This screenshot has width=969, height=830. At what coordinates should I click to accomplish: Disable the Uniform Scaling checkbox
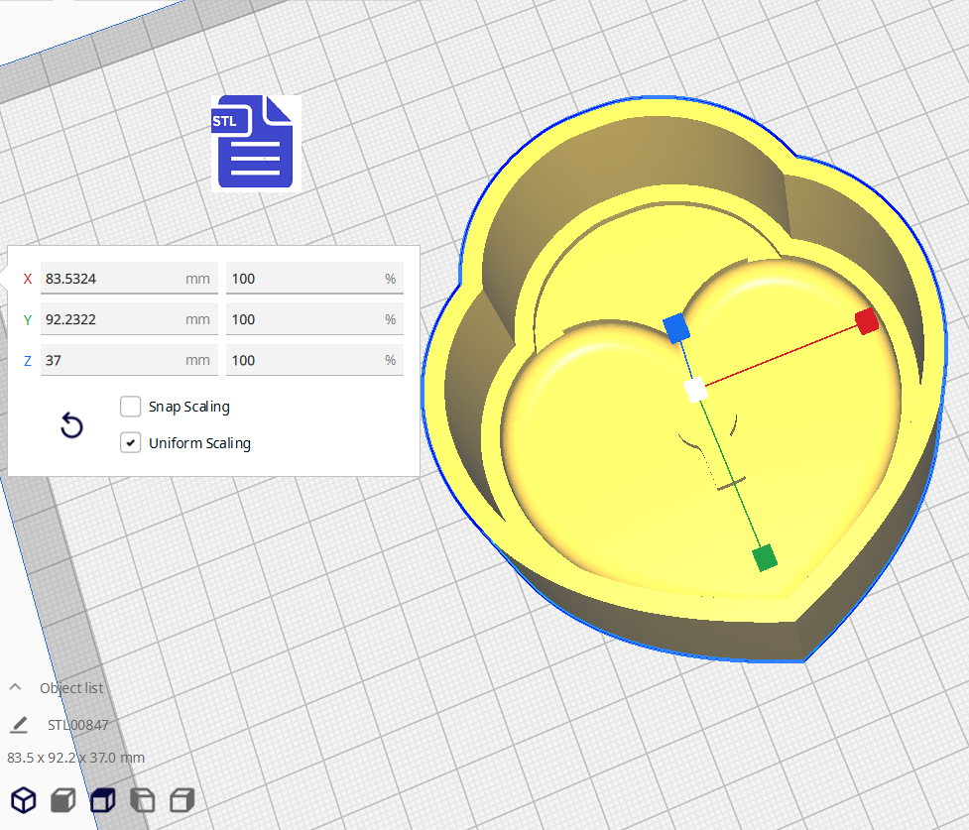(130, 443)
